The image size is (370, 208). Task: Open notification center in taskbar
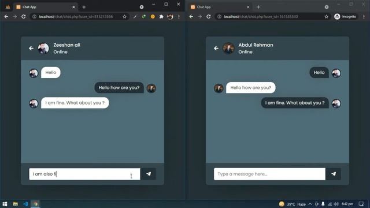tap(361, 204)
